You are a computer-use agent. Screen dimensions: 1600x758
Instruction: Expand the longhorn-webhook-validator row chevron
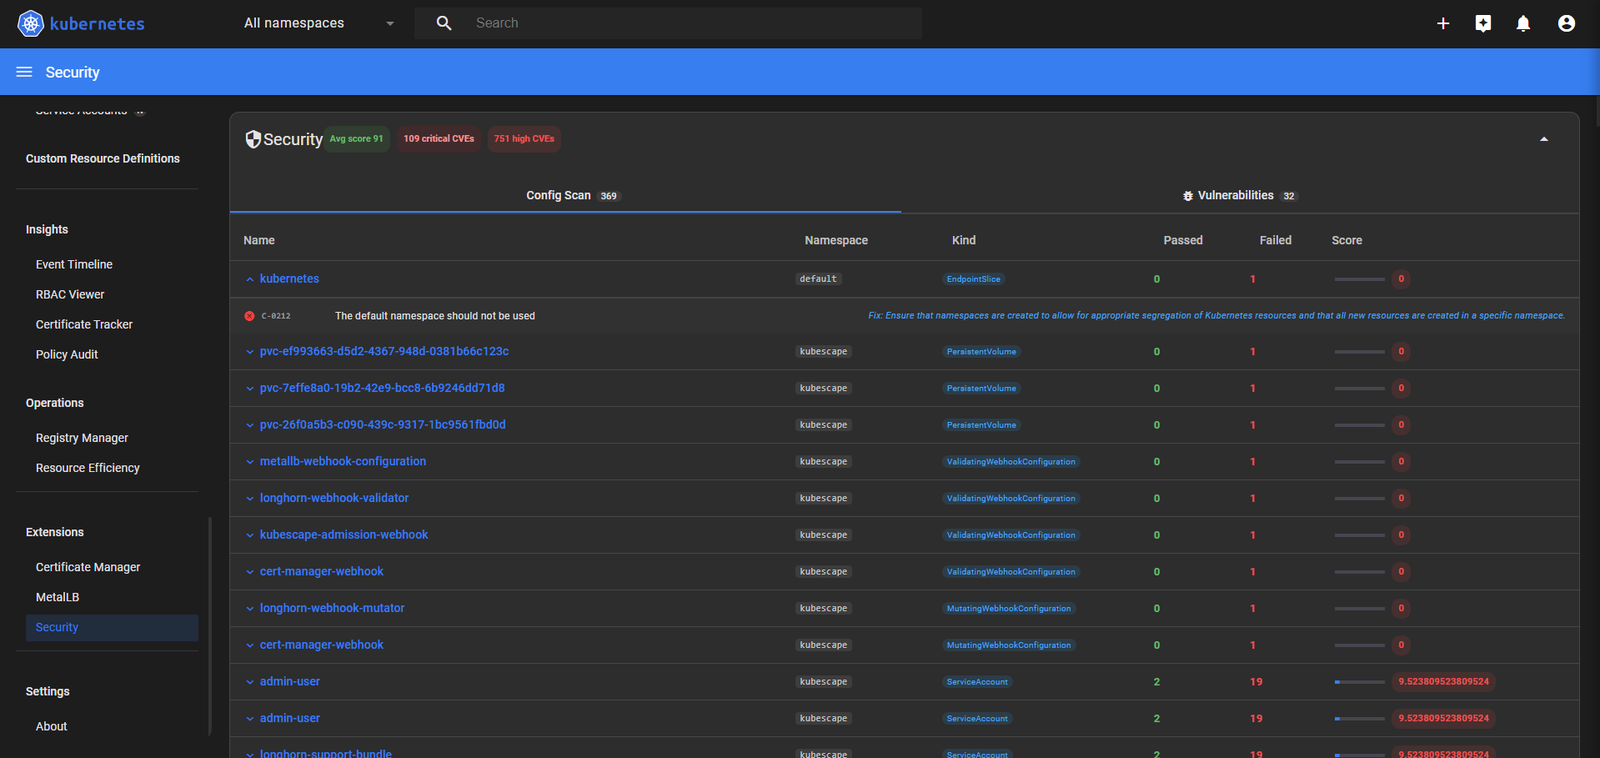[250, 499]
